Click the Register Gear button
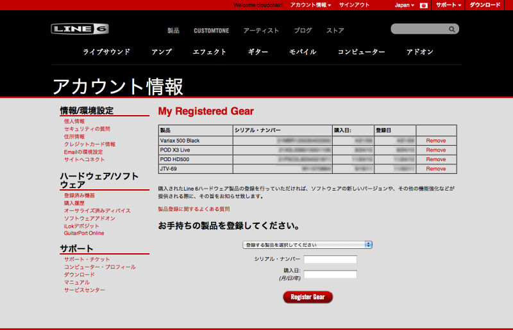 (x=308, y=297)
